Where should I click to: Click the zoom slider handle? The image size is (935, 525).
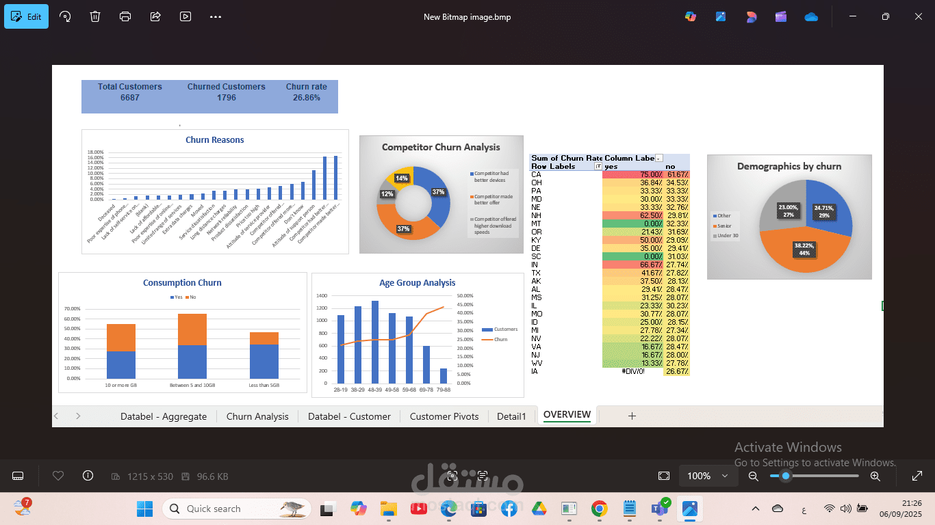(786, 476)
